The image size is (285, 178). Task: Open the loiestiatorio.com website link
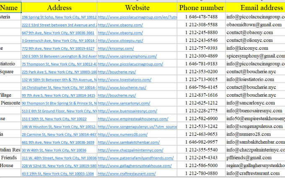tap(124, 80)
